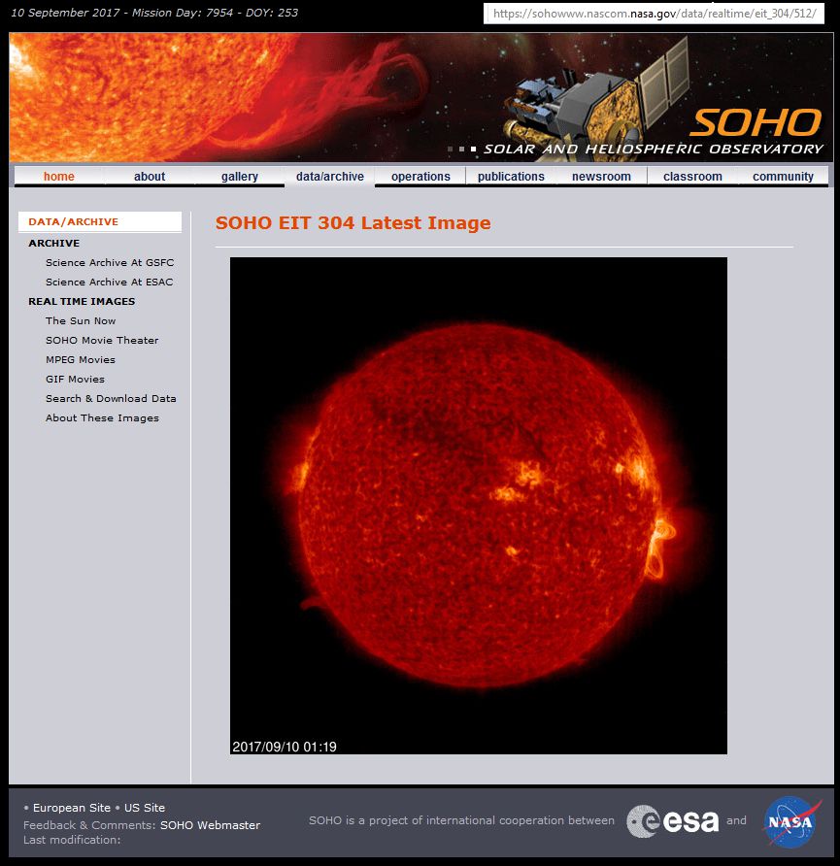Open the US Site link

pyautogui.click(x=145, y=808)
